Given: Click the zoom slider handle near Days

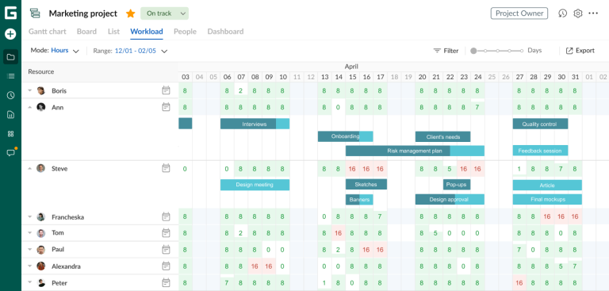Looking at the screenshot, I should tap(473, 51).
